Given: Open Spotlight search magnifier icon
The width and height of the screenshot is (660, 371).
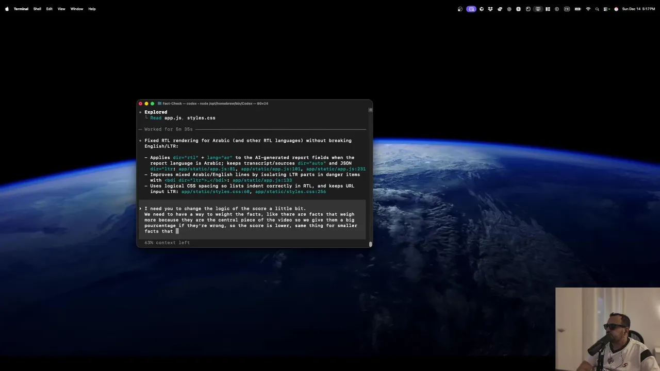Looking at the screenshot, I should pos(597,9).
